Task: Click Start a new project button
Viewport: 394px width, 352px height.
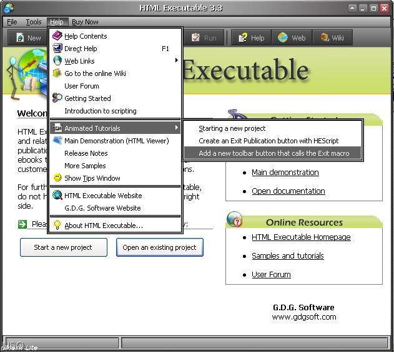Action: 63,247
